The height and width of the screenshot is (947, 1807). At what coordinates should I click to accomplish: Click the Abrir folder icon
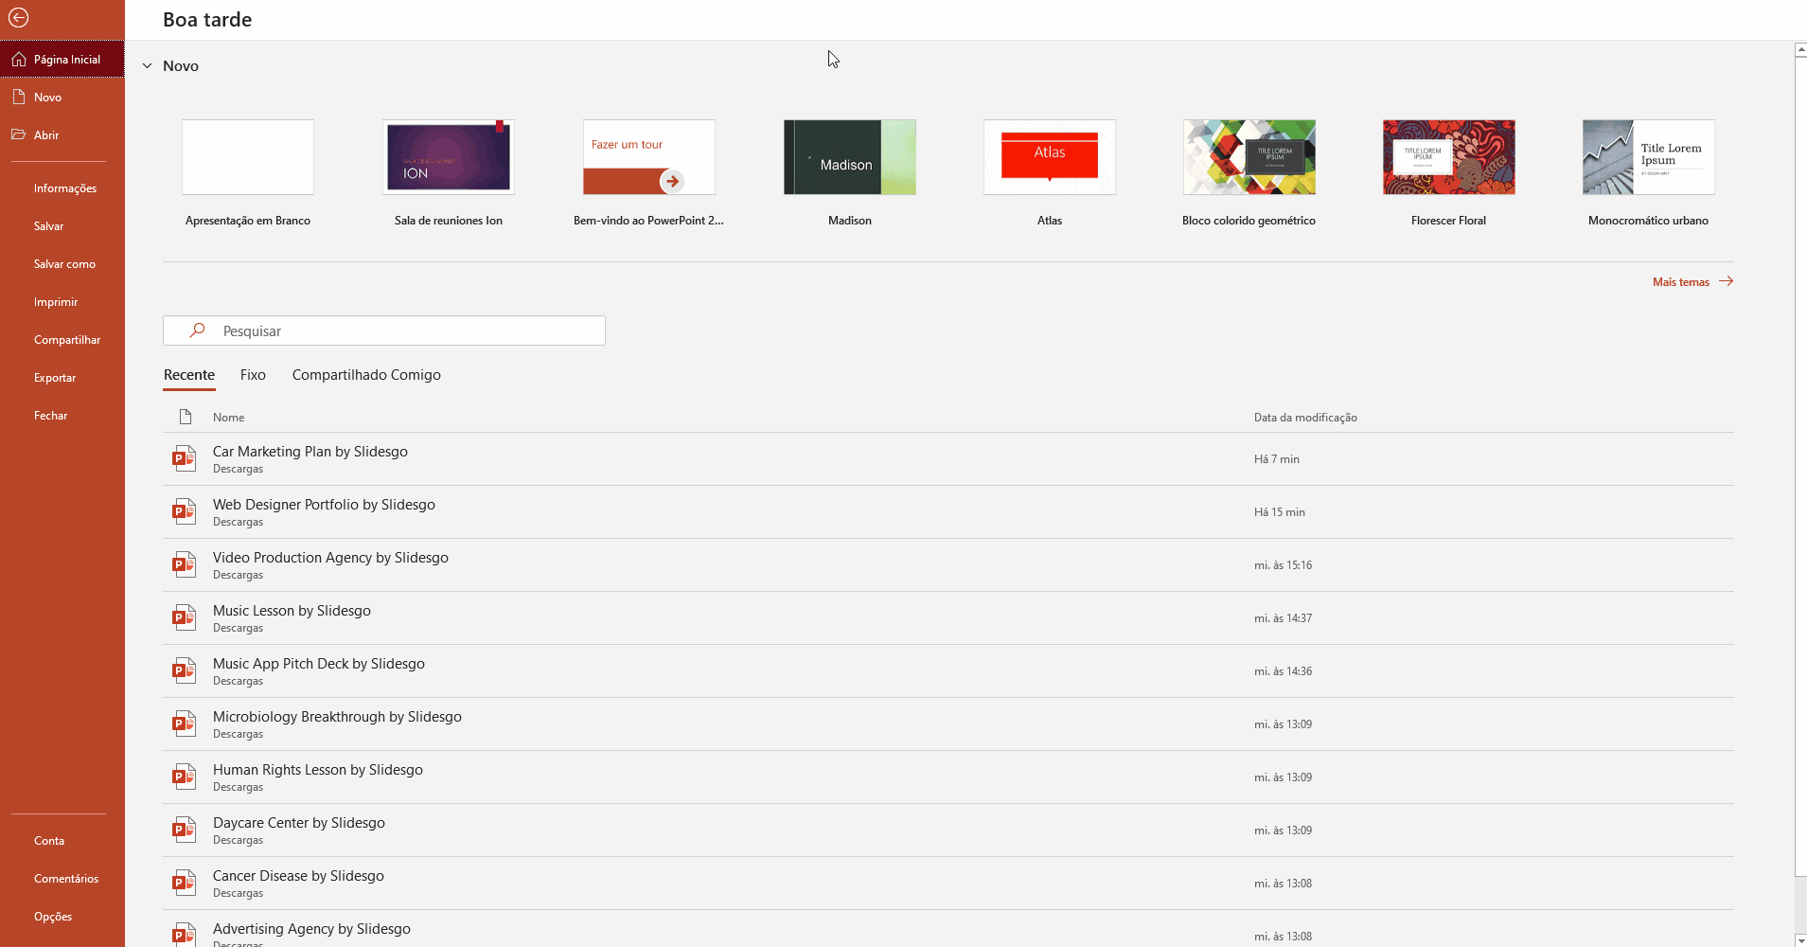[x=19, y=134]
